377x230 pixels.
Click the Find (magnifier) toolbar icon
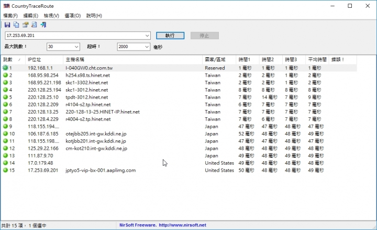click(34, 25)
